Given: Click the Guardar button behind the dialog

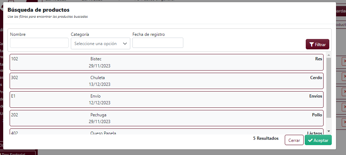Looking at the screenshot, I should (x=341, y=11).
